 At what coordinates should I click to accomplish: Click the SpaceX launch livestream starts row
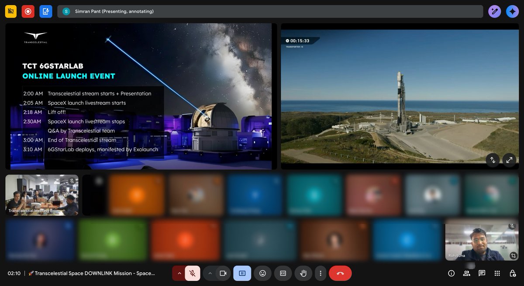74,103
